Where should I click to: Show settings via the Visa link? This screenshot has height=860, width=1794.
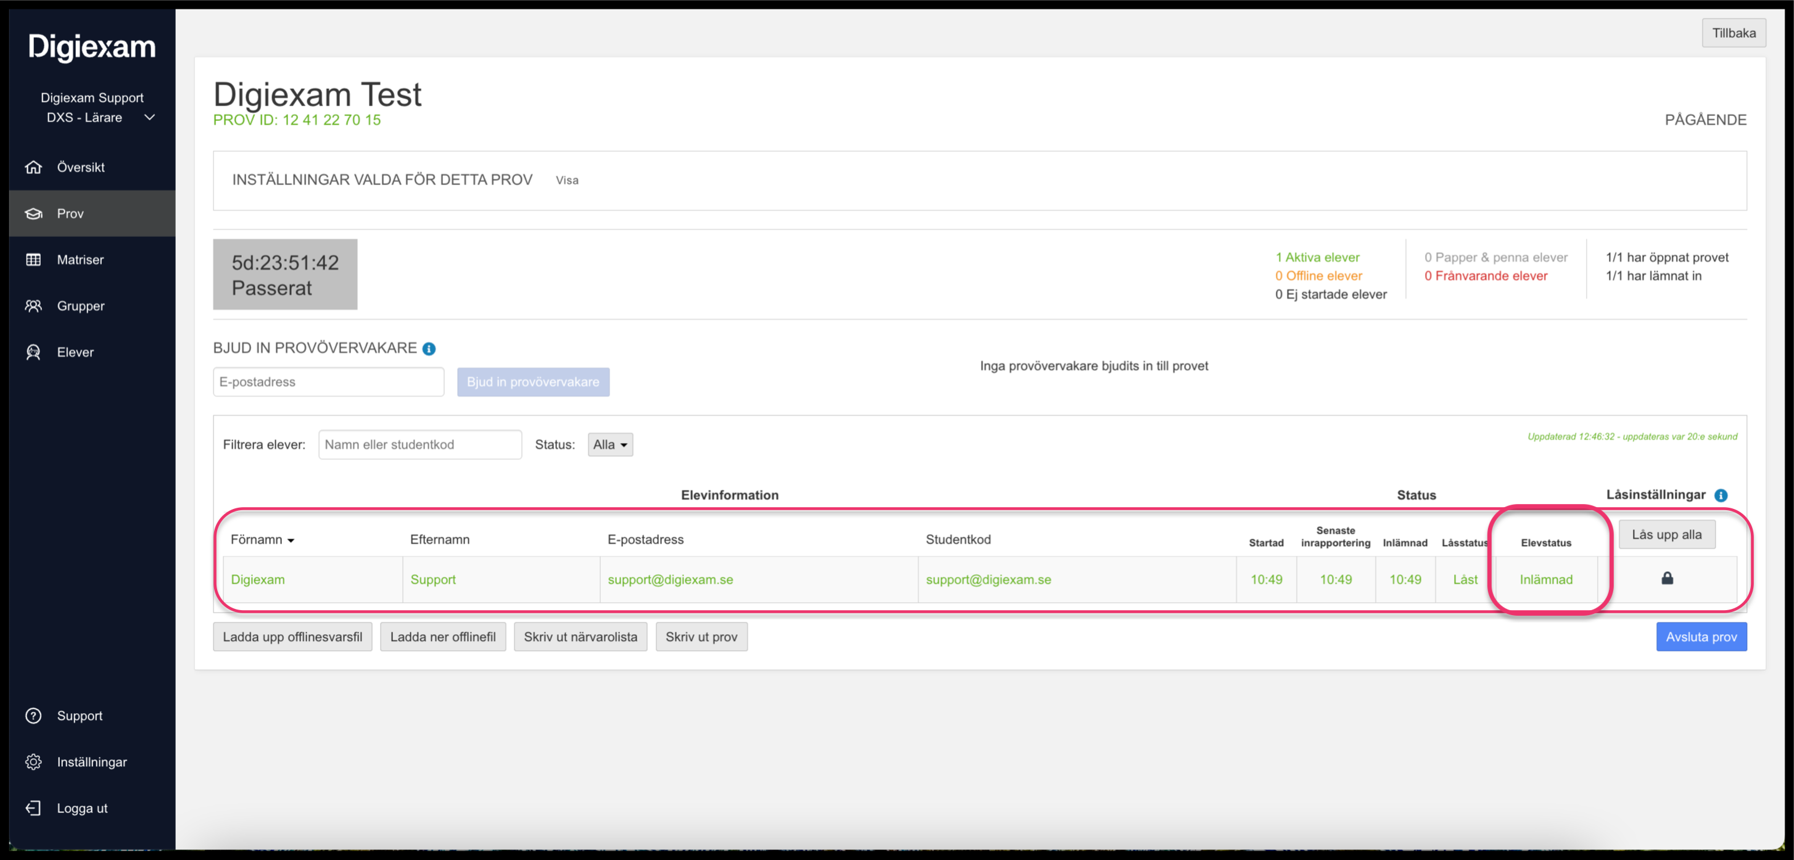click(x=567, y=180)
